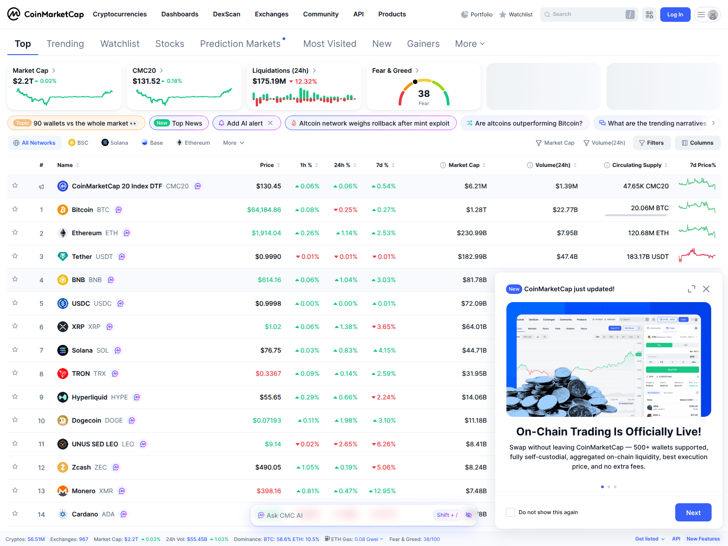Click the Bitcoin coin icon
The image size is (728, 546).
click(63, 210)
